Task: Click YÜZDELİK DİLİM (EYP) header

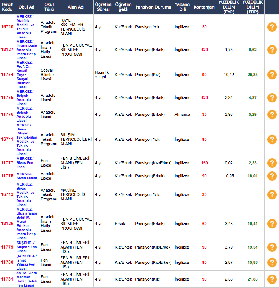Action: (x=229, y=7)
